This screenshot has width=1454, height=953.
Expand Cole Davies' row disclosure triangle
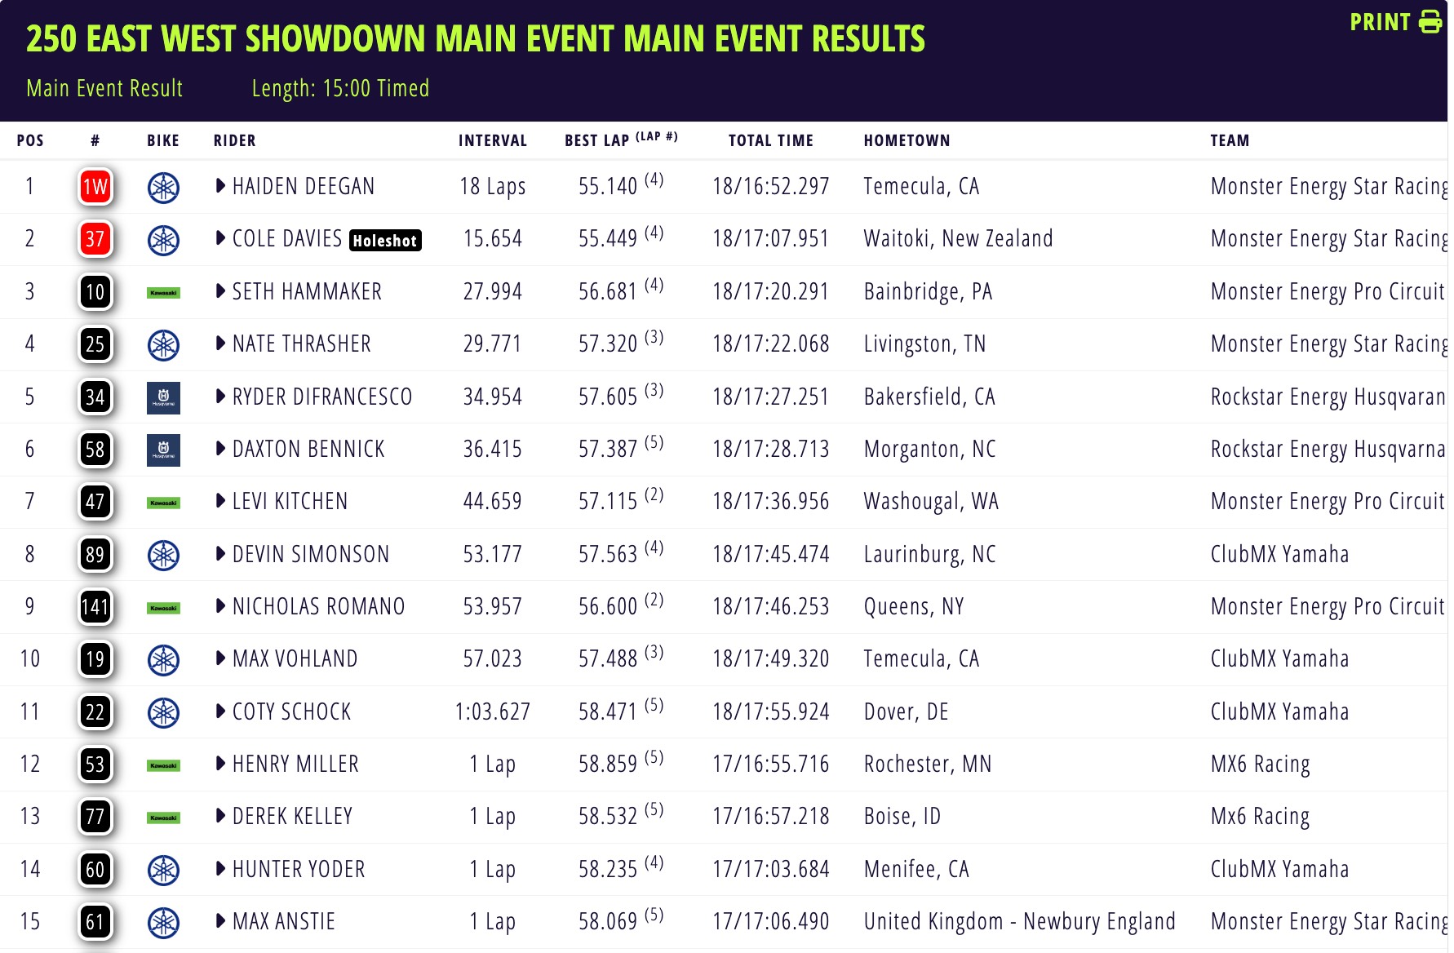point(220,238)
